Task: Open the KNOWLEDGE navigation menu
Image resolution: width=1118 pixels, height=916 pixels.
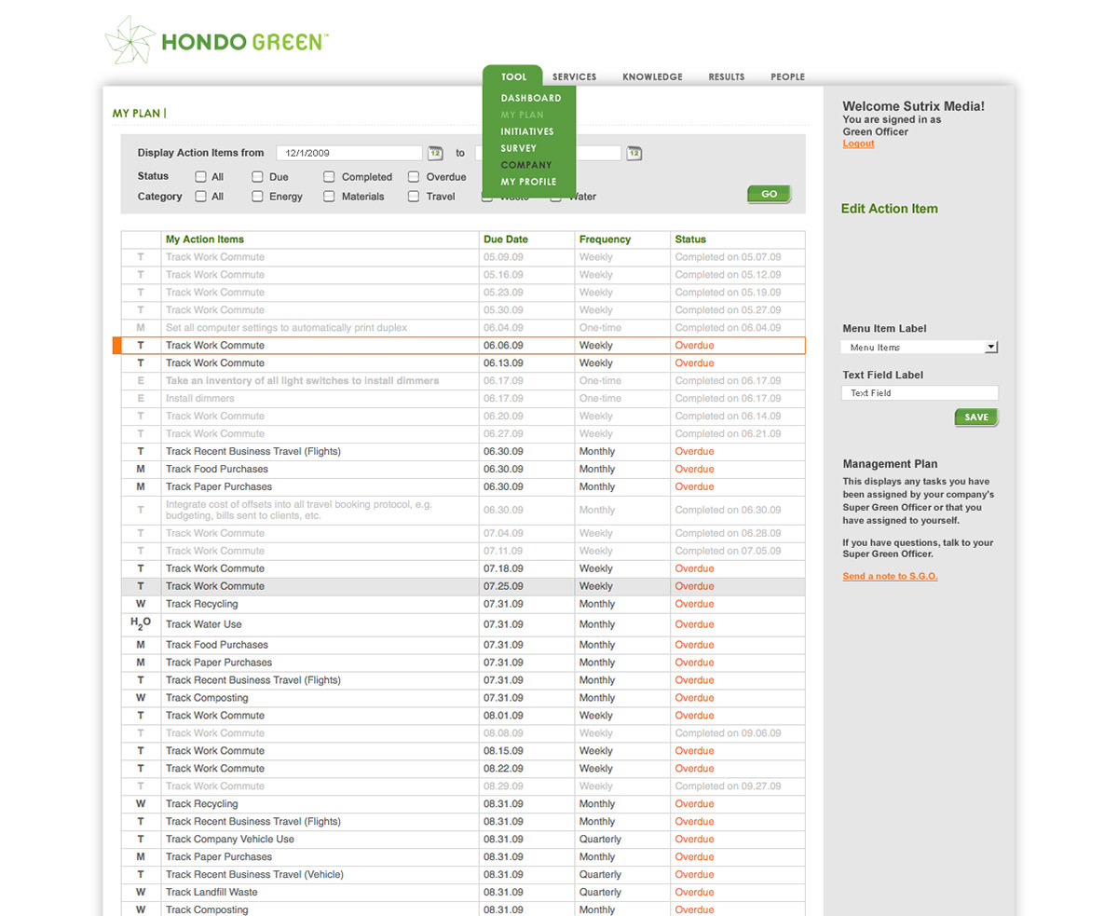Action: coord(652,77)
